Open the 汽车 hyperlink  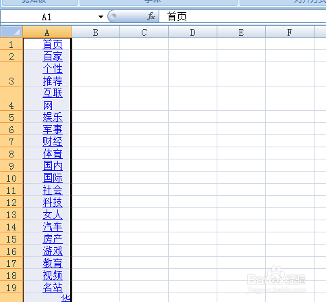53,226
